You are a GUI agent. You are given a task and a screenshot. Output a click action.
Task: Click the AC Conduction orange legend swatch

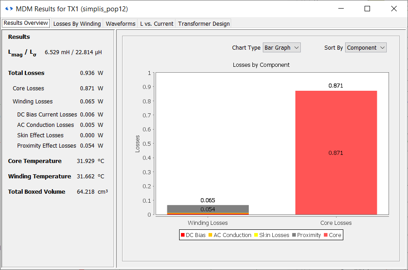point(210,235)
